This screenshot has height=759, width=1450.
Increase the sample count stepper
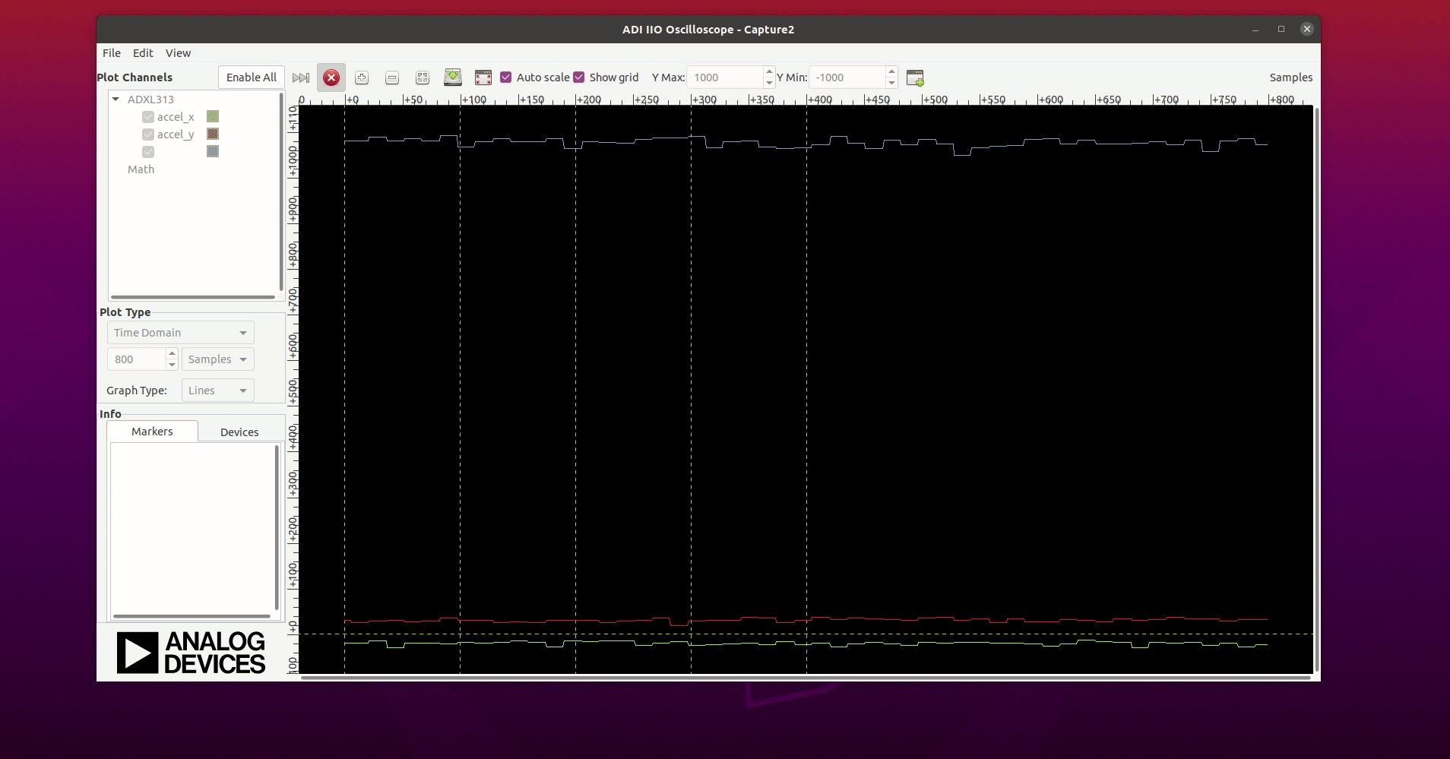point(173,353)
